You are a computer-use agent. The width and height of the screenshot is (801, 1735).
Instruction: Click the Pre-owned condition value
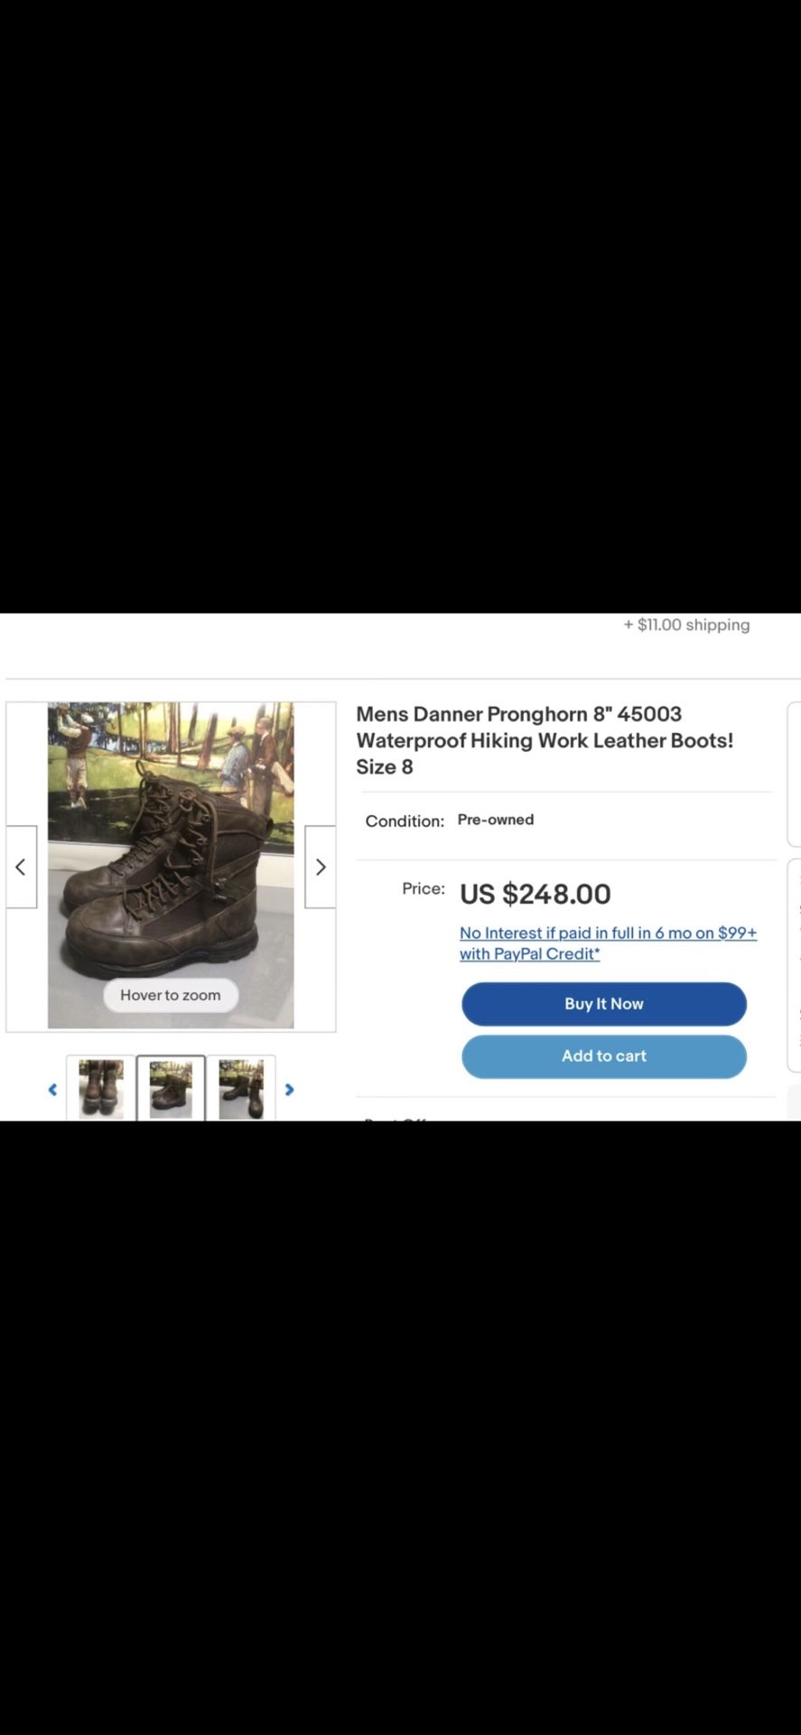[496, 820]
